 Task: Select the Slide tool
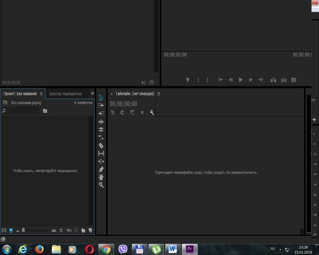[101, 161]
